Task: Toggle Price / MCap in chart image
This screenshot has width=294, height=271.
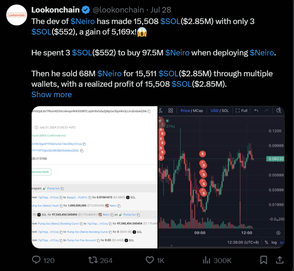Action: [x=192, y=111]
